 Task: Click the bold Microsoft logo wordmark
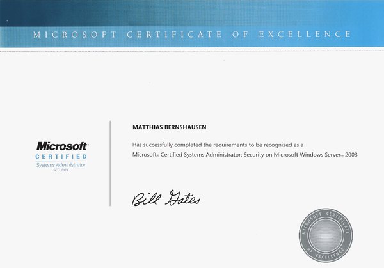(62, 146)
